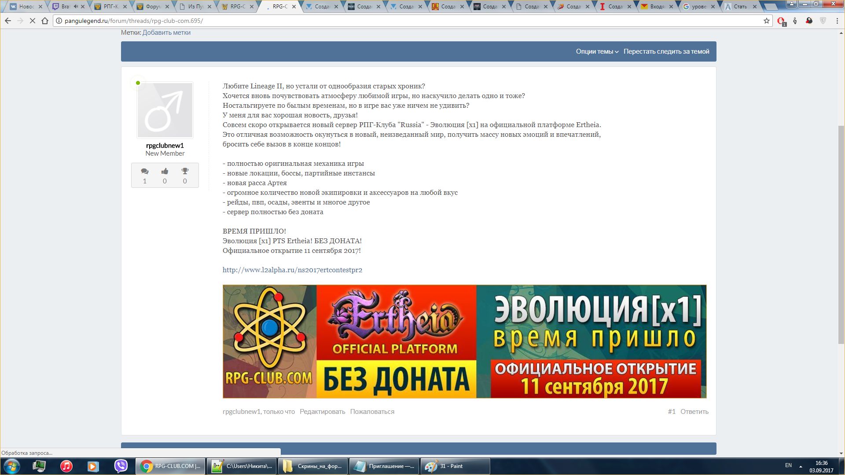
Task: Click the rpgclubnew1 post author footer link
Action: coord(242,412)
